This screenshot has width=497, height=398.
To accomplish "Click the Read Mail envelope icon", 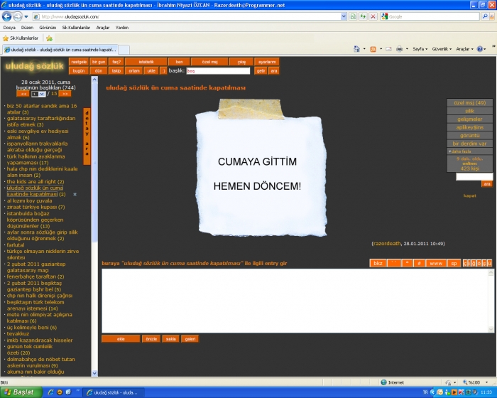I will coord(388,49).
